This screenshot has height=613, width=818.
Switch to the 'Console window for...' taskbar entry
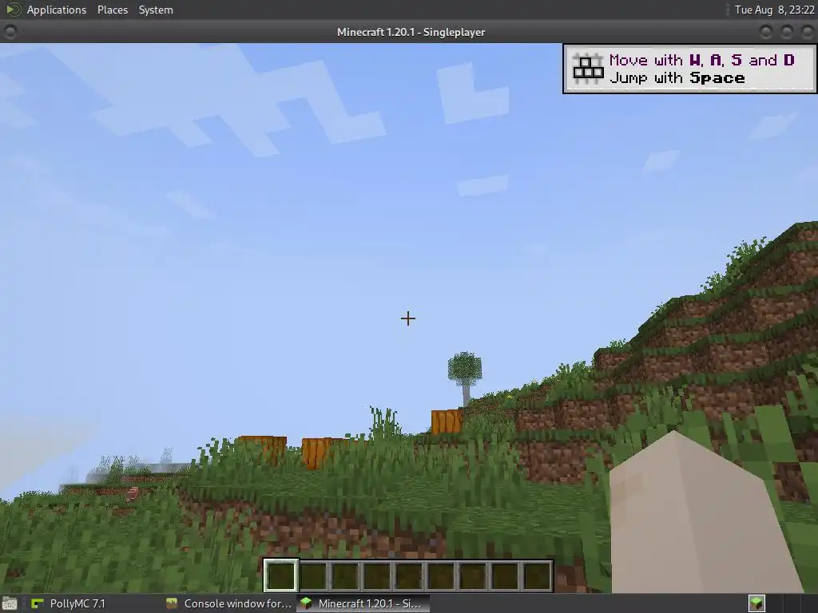(228, 603)
